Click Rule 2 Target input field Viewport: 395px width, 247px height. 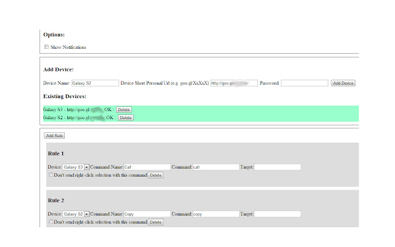tap(277, 214)
